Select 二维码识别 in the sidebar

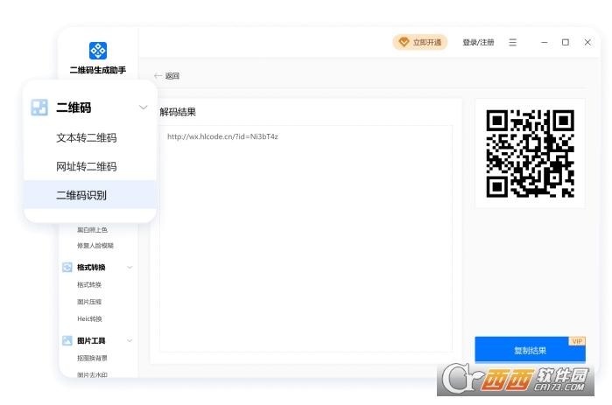(x=90, y=195)
